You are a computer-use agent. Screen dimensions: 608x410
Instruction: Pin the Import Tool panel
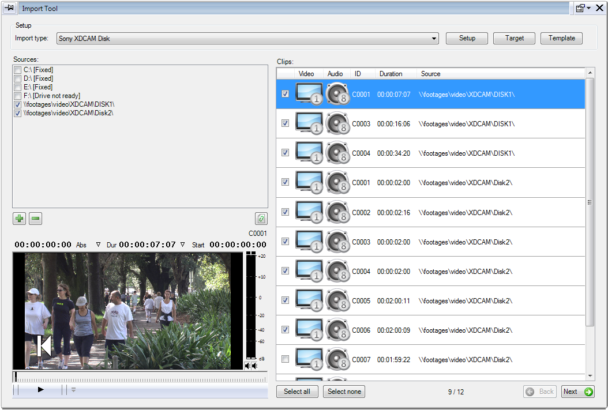9,7
